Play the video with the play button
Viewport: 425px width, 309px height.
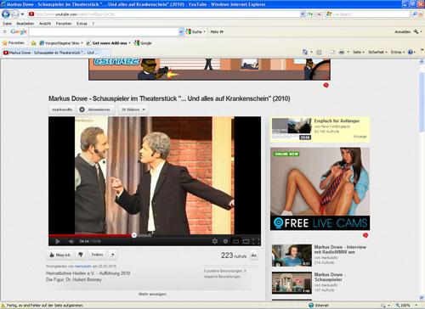coord(58,241)
